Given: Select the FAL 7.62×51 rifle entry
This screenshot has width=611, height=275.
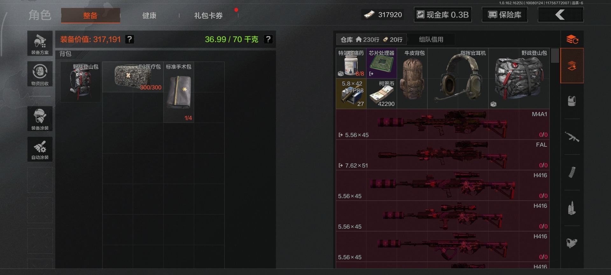Looking at the screenshot, I should tap(443, 155).
